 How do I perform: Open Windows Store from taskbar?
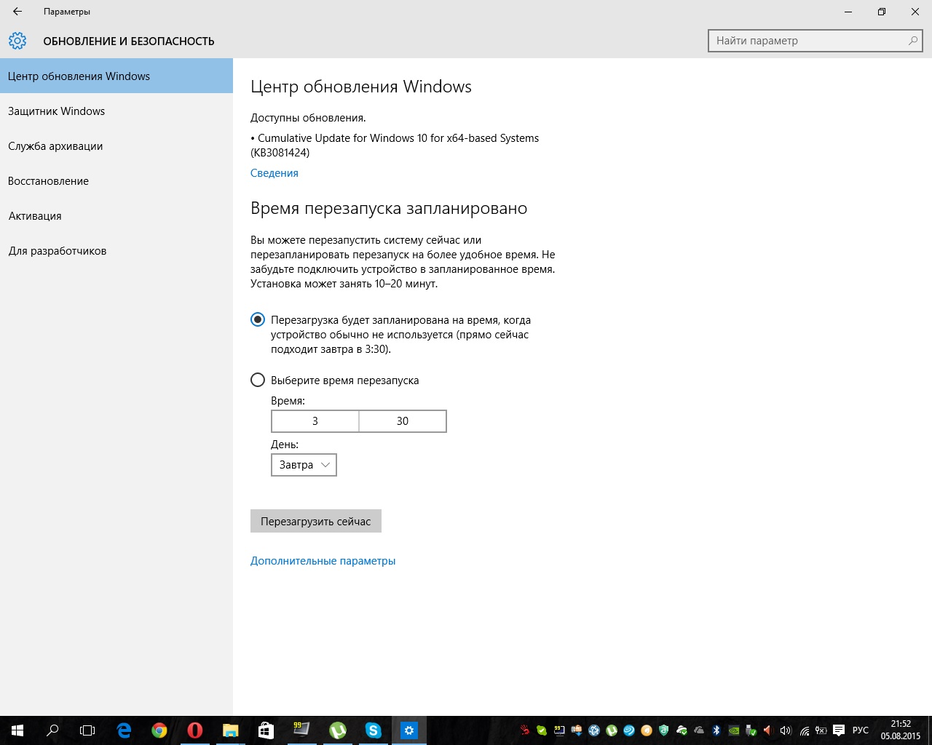266,730
